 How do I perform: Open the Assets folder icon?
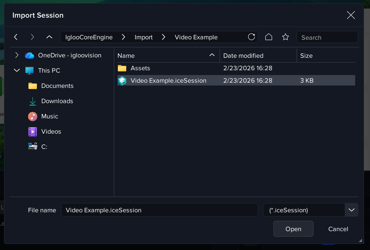(x=122, y=68)
